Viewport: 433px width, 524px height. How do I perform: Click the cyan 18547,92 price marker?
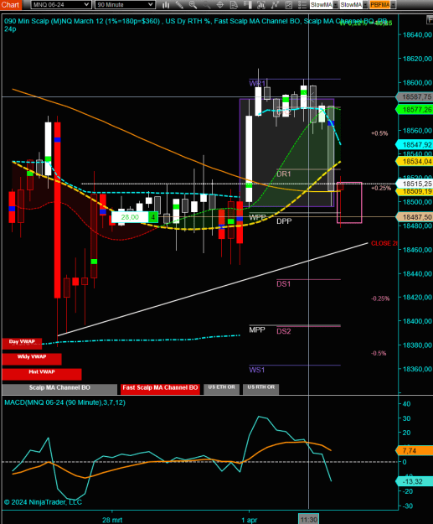pyautogui.click(x=415, y=145)
